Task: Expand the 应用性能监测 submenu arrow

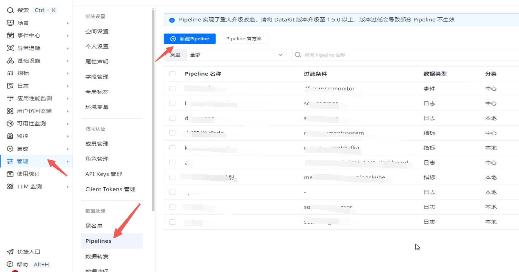Action: [68, 99]
